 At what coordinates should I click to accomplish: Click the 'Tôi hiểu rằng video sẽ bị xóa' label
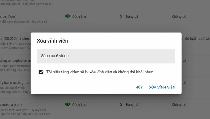[x=100, y=72]
